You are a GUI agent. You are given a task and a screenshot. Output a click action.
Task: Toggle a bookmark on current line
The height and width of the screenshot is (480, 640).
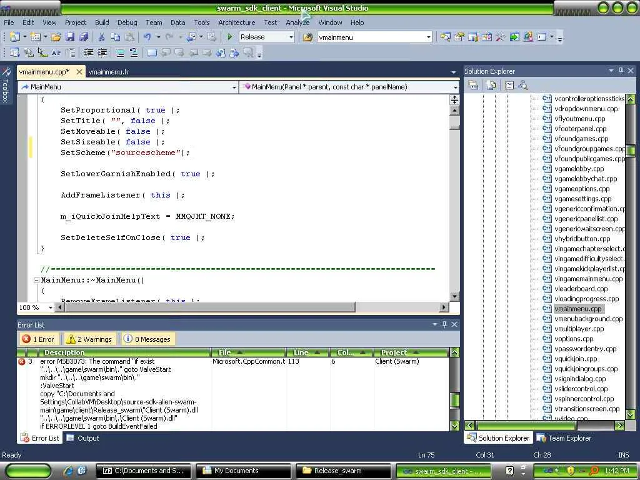151,52
